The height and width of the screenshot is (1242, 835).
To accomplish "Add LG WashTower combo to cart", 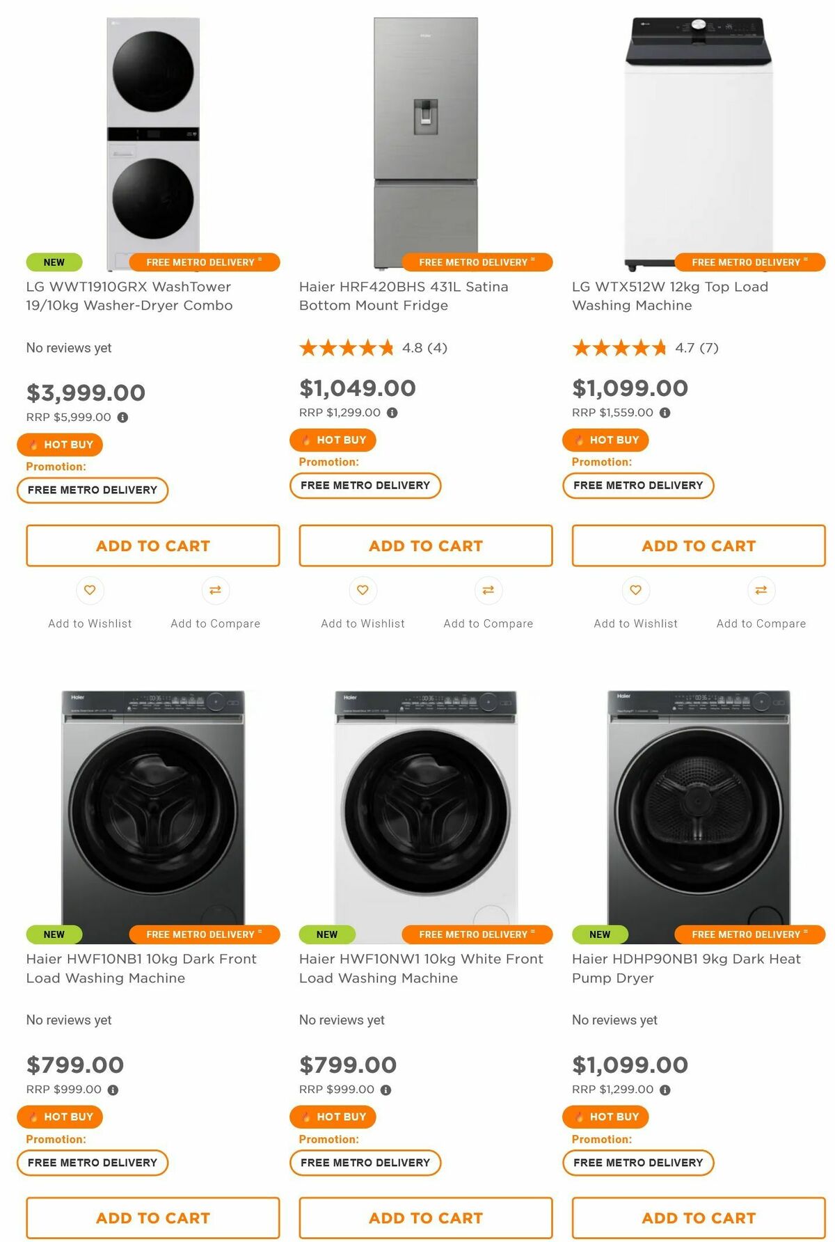I will 153,546.
